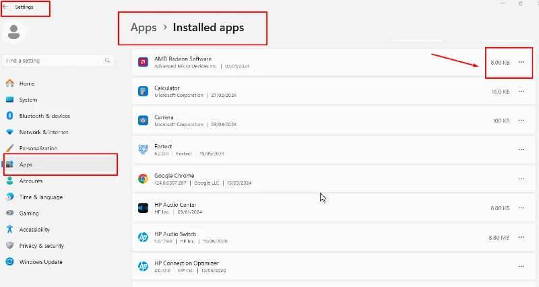Click the HP Connection Optimizer icon
This screenshot has width=539, height=287.
click(143, 266)
